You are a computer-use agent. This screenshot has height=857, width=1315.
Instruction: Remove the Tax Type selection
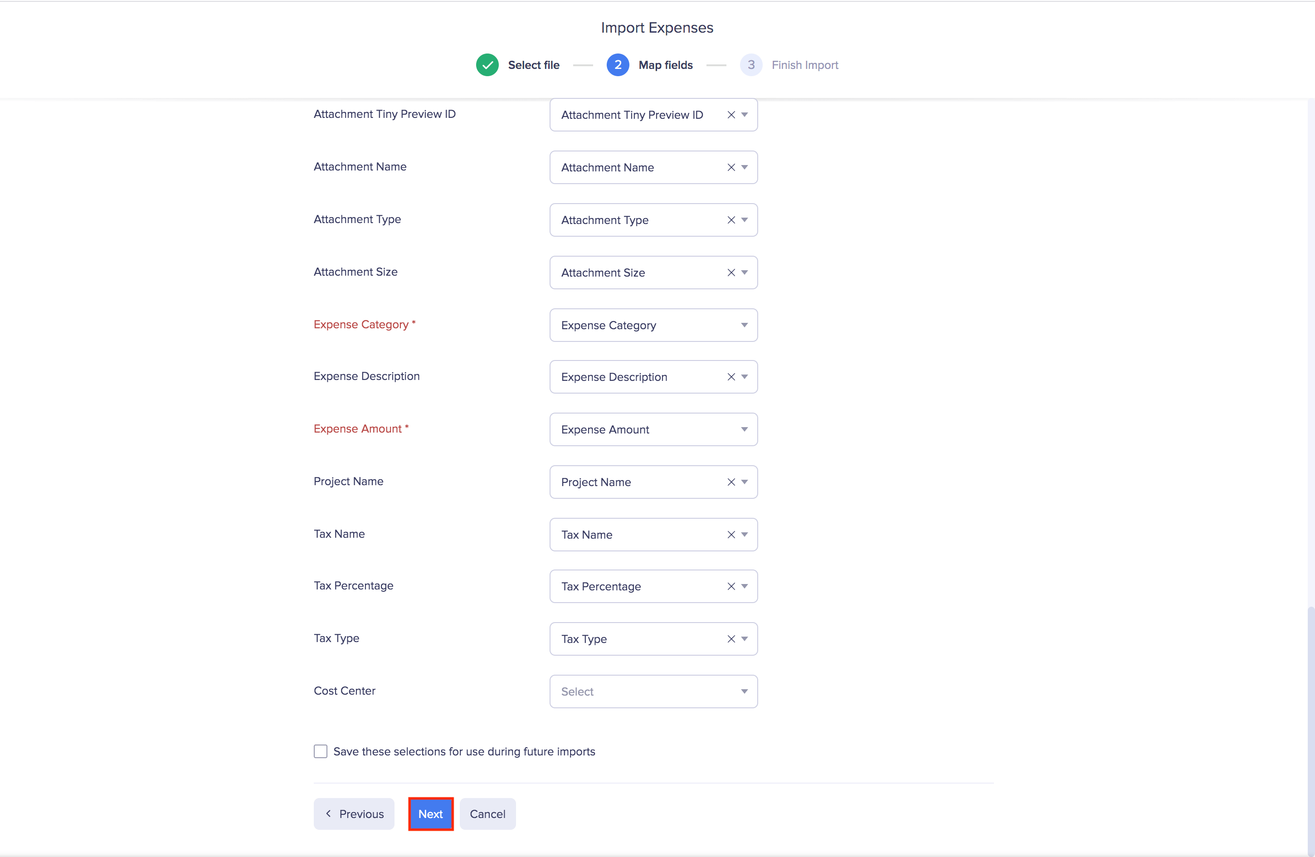(x=731, y=639)
